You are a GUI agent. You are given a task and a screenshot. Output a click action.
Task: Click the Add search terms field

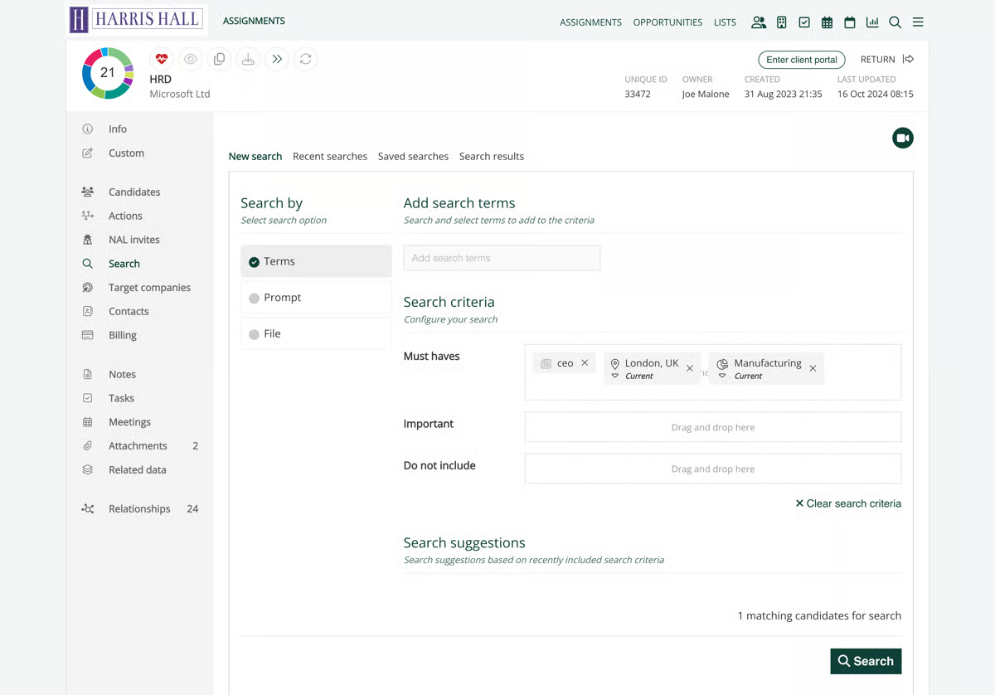click(x=502, y=258)
